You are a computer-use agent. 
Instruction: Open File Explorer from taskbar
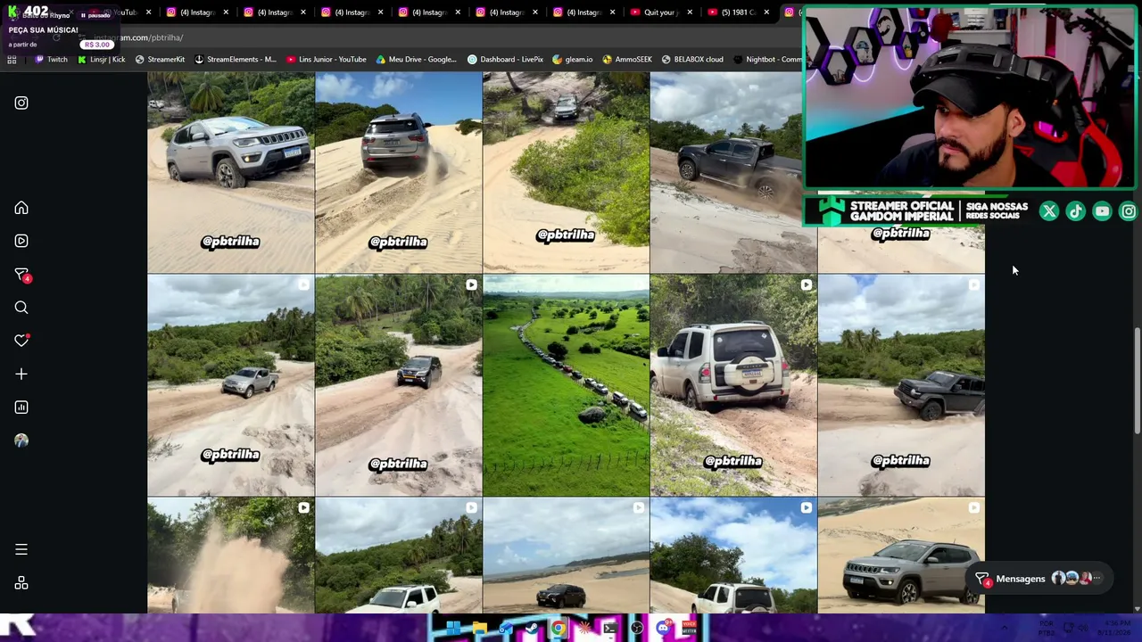[480, 629]
